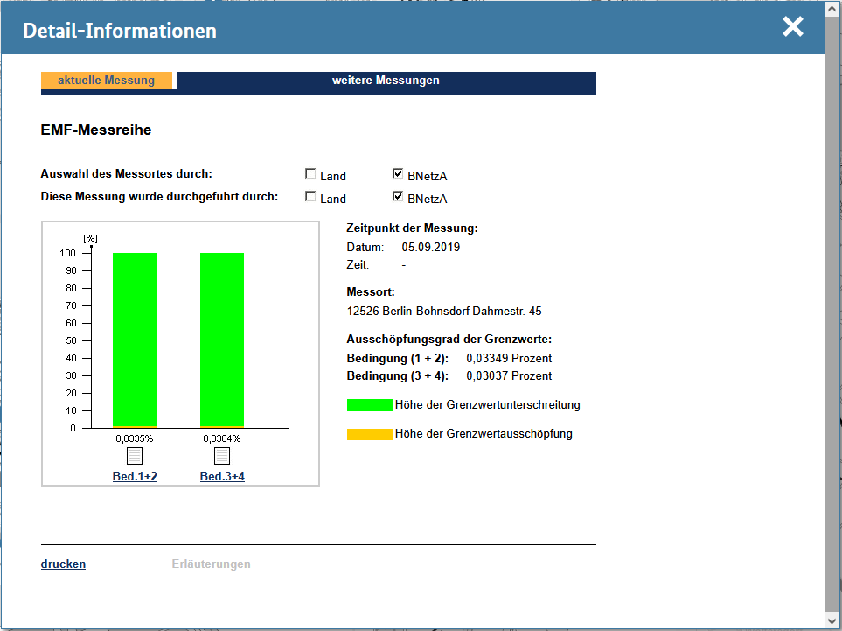Click the Detail-Informationen title text

coord(120,31)
